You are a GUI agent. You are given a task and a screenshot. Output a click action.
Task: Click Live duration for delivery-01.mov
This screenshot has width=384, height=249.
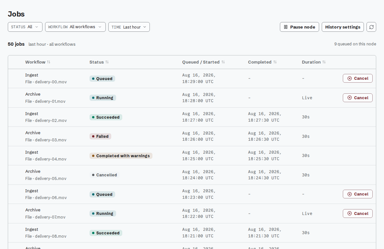pos(307,98)
